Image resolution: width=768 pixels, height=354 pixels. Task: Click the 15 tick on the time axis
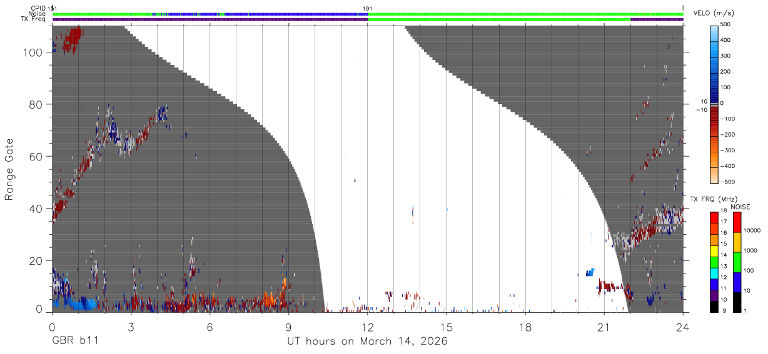click(x=447, y=327)
